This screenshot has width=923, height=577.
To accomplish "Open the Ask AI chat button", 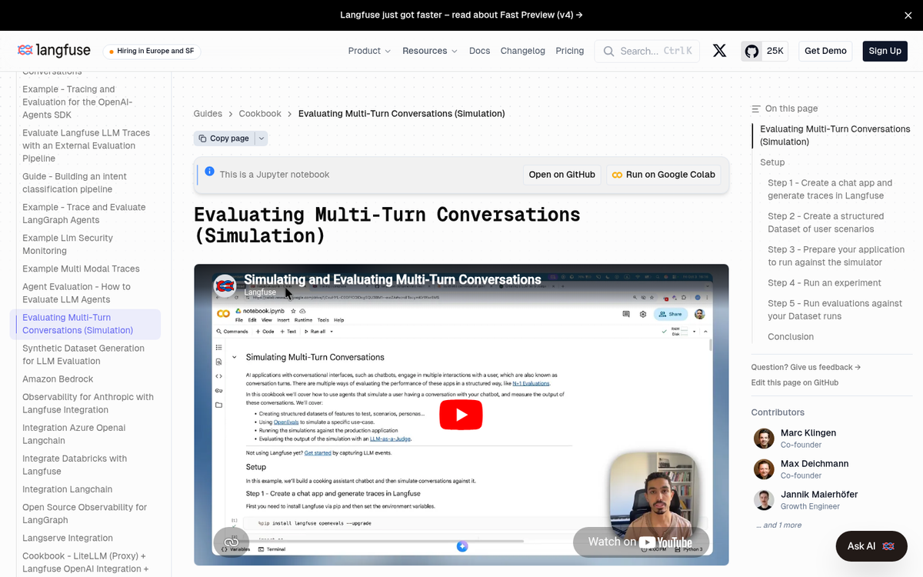I will (871, 546).
